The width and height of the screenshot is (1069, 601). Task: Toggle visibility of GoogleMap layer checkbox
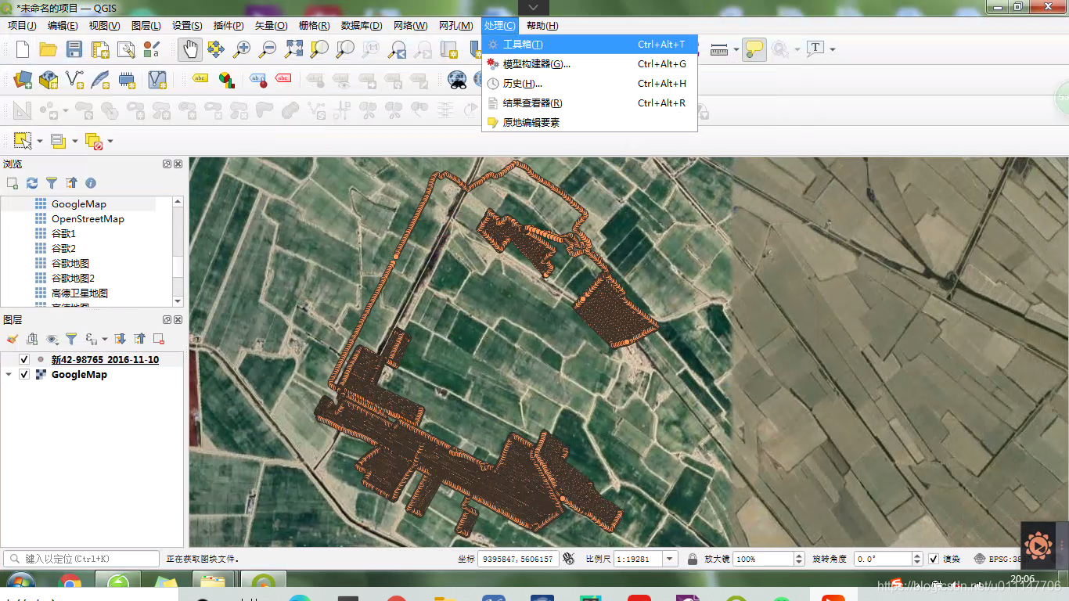point(24,375)
